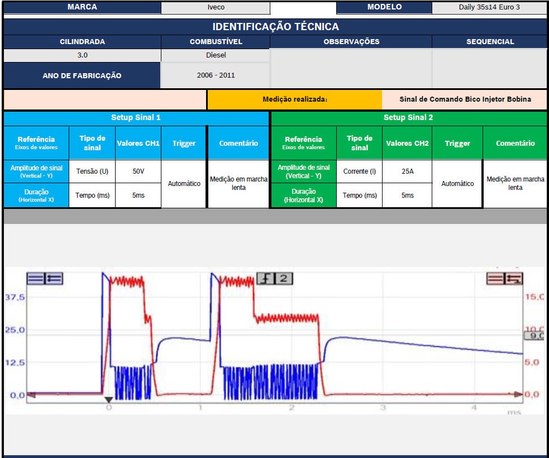Viewport: 549px width, 458px height.
Task: Click the left zero-level arrow marker
Action: point(31,395)
